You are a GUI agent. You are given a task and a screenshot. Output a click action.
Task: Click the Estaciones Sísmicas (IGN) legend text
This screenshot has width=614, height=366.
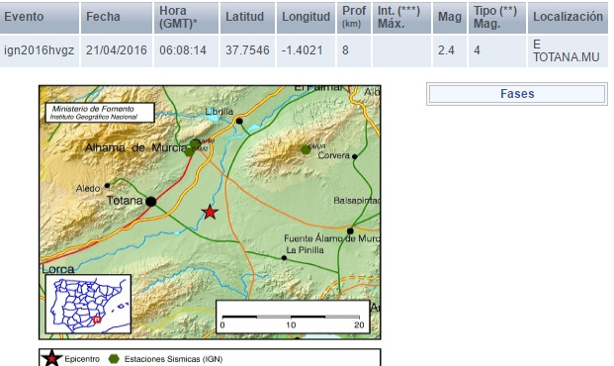coord(173,359)
